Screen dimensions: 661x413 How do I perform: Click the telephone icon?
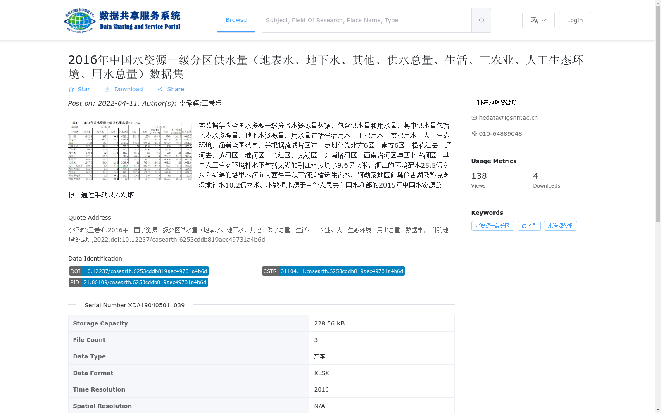pyautogui.click(x=474, y=134)
